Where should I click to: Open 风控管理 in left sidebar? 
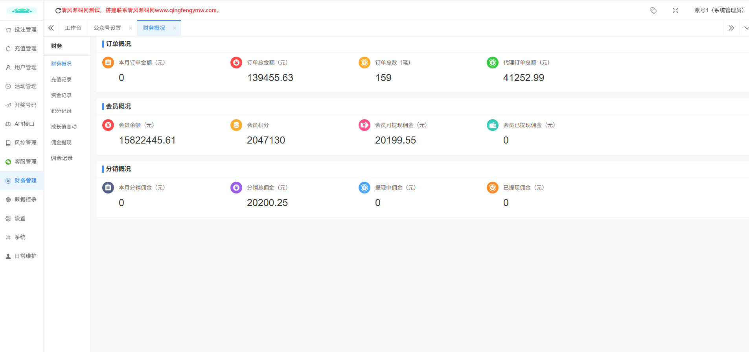[25, 143]
